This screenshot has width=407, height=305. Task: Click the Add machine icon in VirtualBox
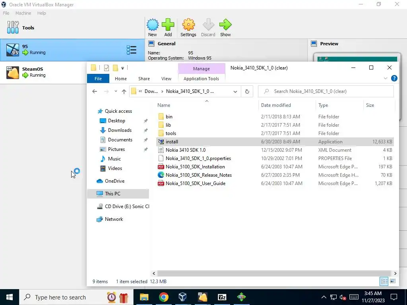(x=168, y=25)
